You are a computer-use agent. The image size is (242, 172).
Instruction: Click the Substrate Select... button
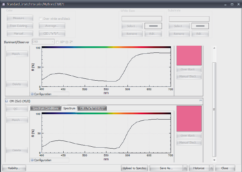179,26
